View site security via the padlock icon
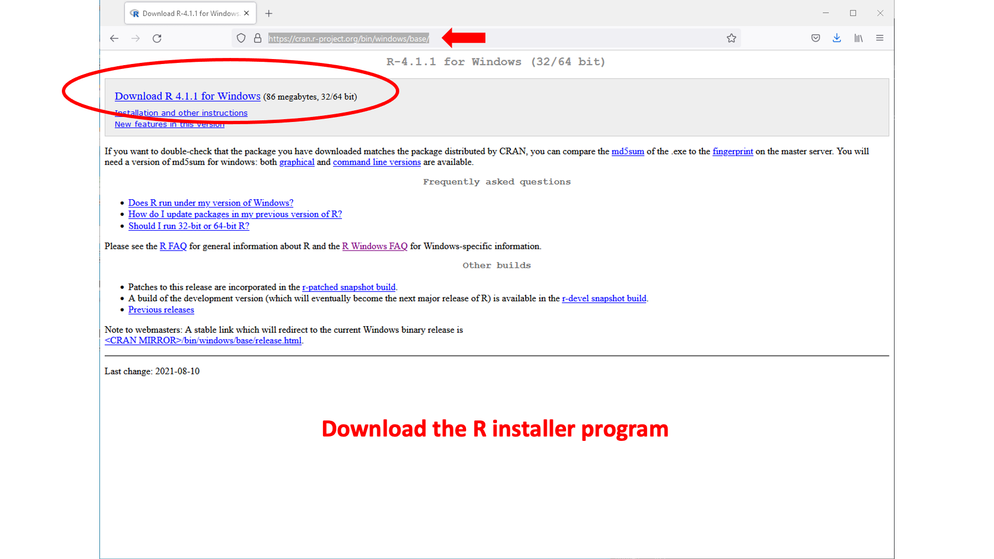994x559 pixels. [257, 38]
